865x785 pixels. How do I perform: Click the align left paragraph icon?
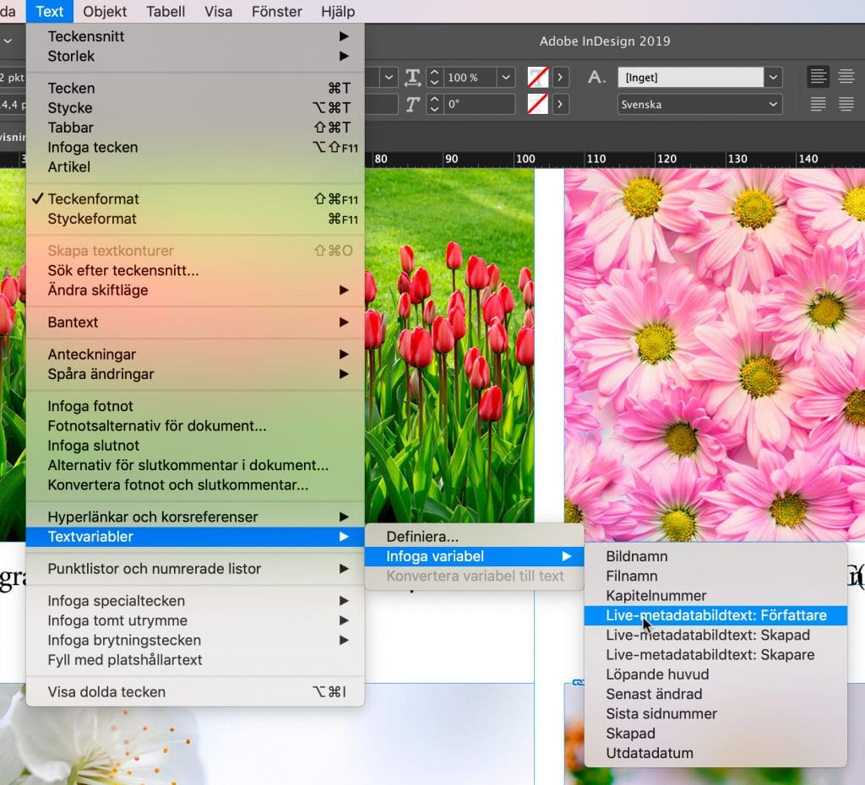818,77
